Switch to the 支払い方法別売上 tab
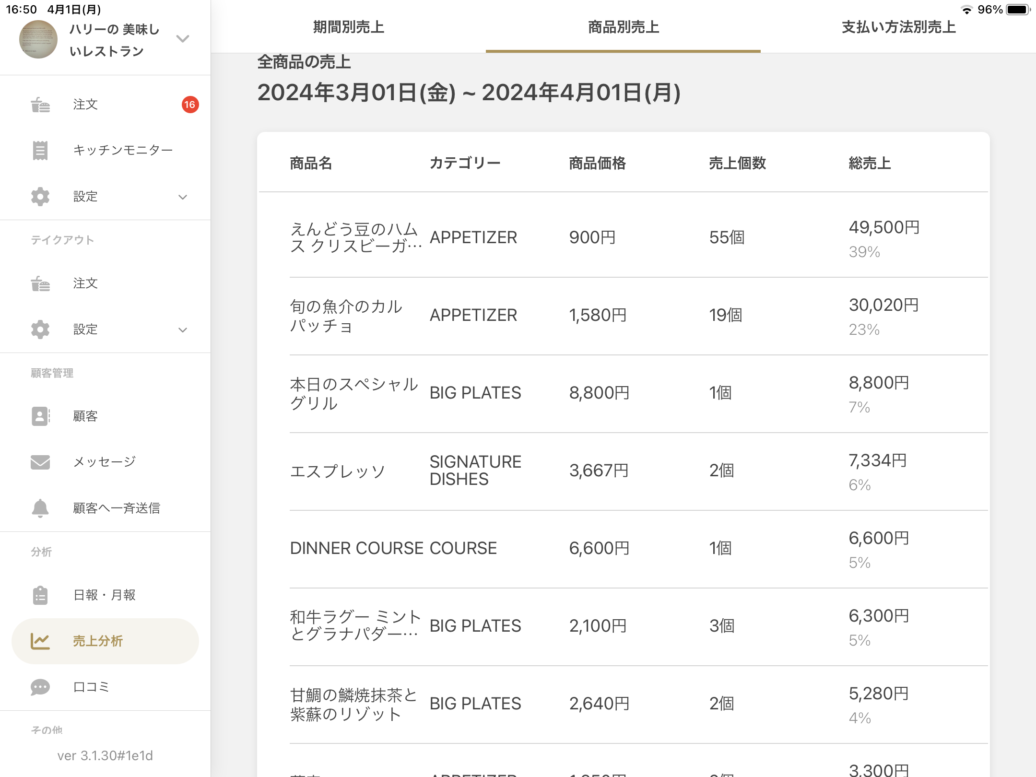1036x777 pixels. tap(898, 27)
